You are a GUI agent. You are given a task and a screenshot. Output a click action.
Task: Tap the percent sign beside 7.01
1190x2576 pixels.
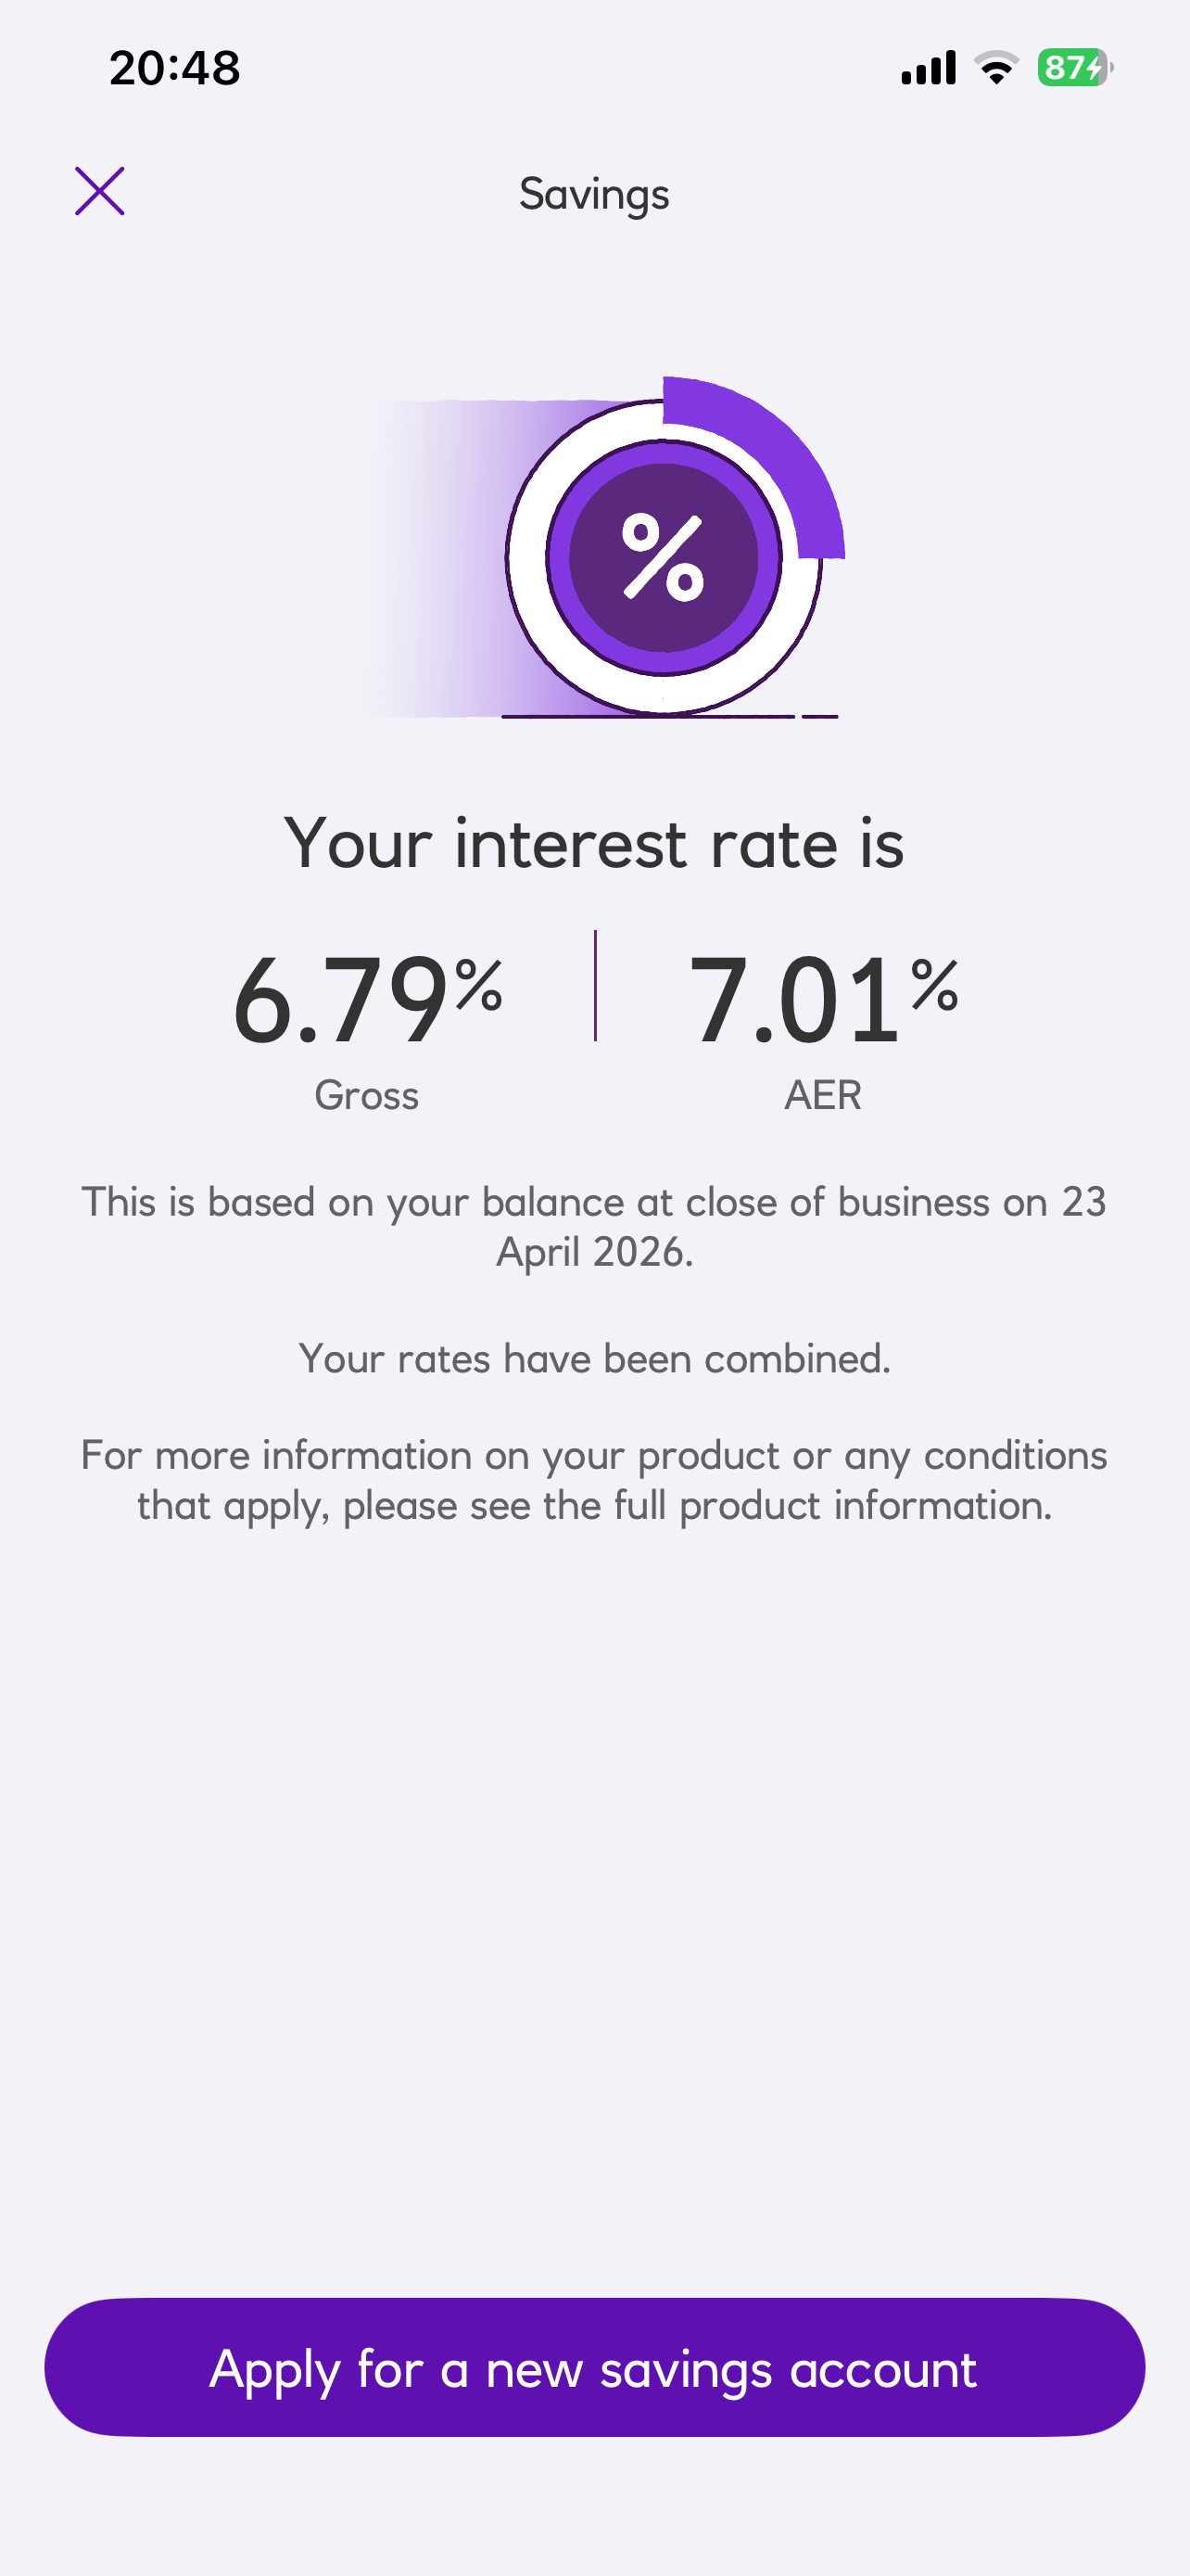pyautogui.click(x=935, y=985)
